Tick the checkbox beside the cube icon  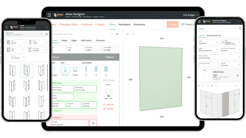click(x=133, y=34)
